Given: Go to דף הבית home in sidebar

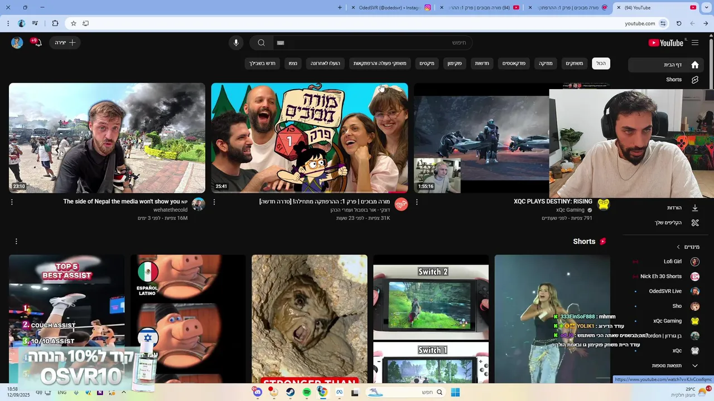Looking at the screenshot, I should 667,65.
